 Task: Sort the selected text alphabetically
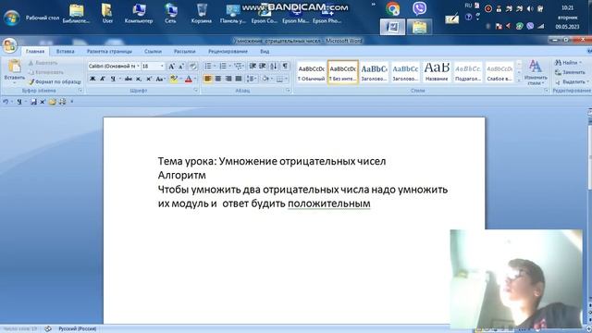tap(274, 67)
